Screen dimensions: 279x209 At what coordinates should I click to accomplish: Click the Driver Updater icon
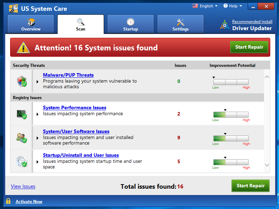coord(225,25)
